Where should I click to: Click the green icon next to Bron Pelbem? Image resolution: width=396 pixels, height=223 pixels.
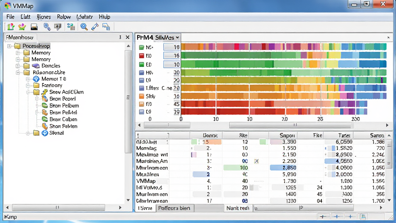pos(45,106)
